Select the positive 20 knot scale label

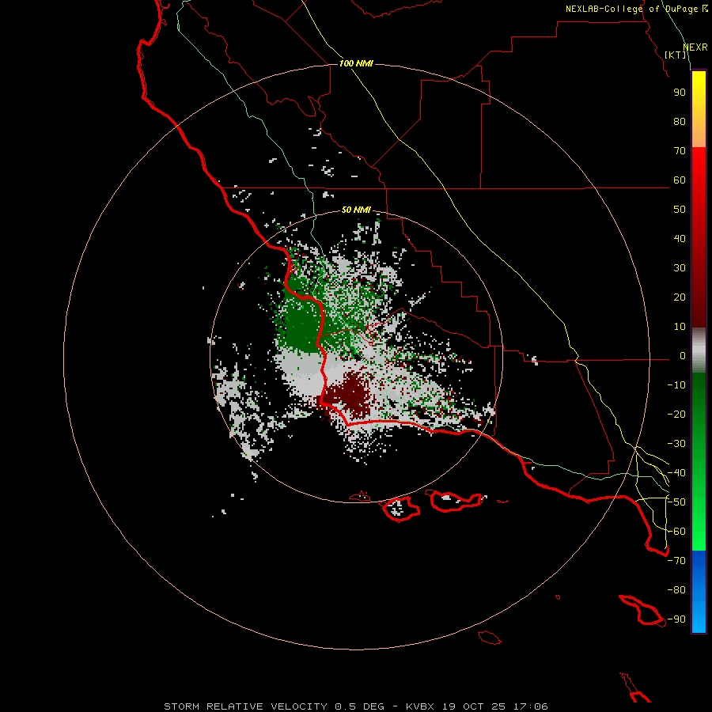(680, 297)
